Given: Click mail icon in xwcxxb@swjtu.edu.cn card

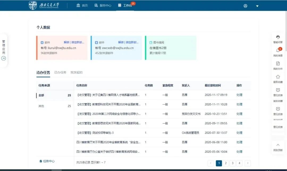Looking at the screenshot, I should [96, 42].
